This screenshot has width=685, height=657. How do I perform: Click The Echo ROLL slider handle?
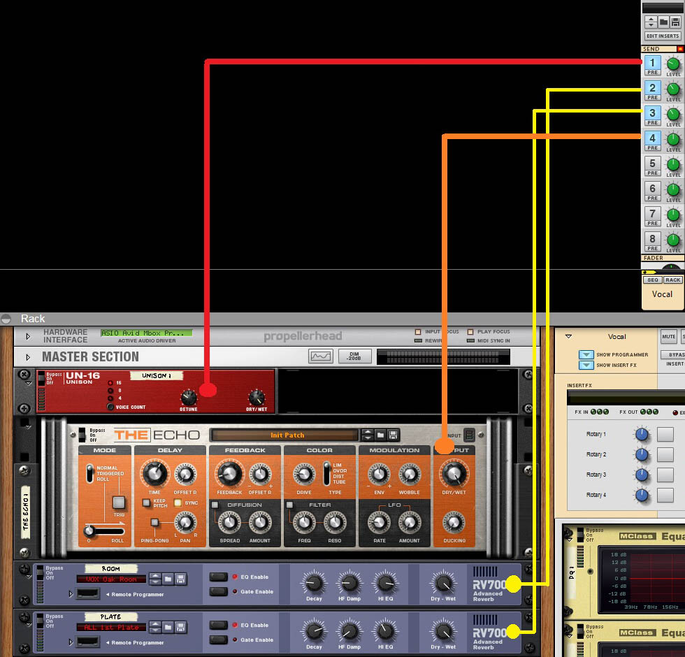(89, 530)
